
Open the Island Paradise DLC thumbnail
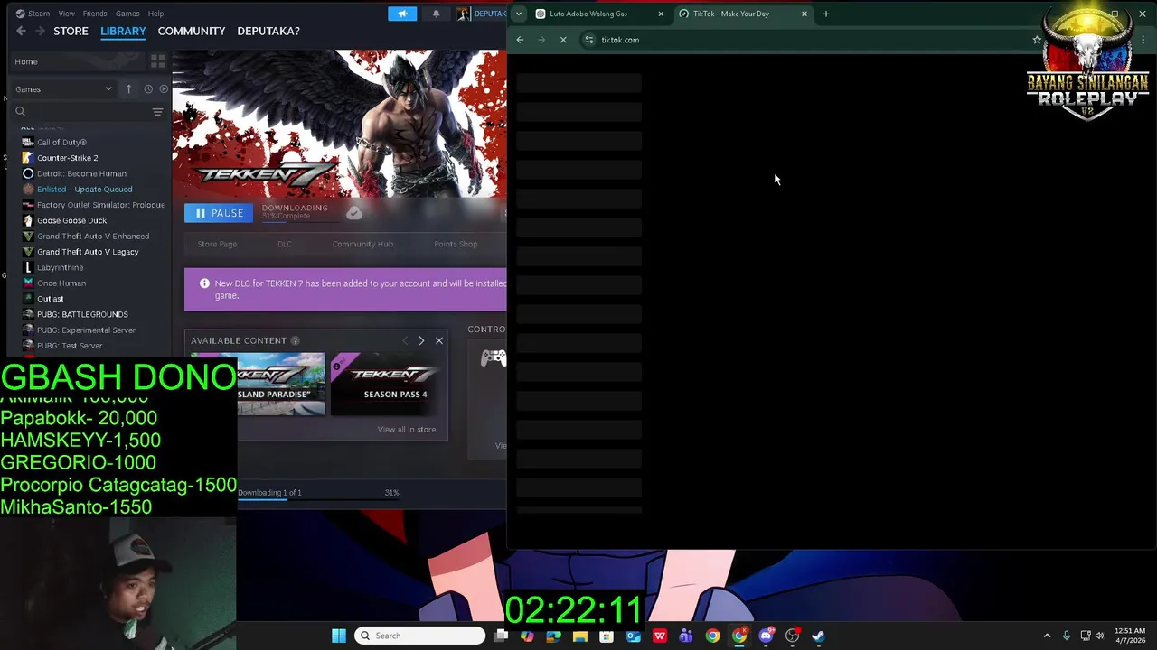[x=280, y=385]
